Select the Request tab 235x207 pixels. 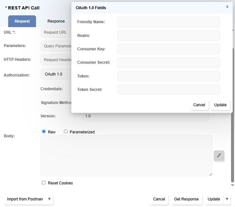click(x=22, y=21)
